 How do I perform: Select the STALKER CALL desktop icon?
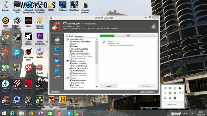click(x=28, y=102)
